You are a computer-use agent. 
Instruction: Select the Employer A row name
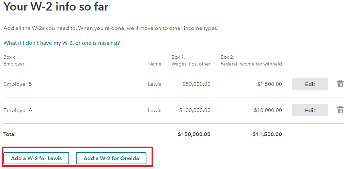(18, 110)
